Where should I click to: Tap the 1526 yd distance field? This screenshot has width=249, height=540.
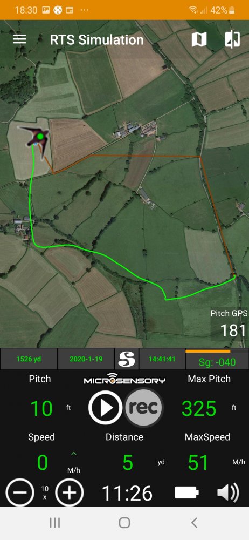28,359
